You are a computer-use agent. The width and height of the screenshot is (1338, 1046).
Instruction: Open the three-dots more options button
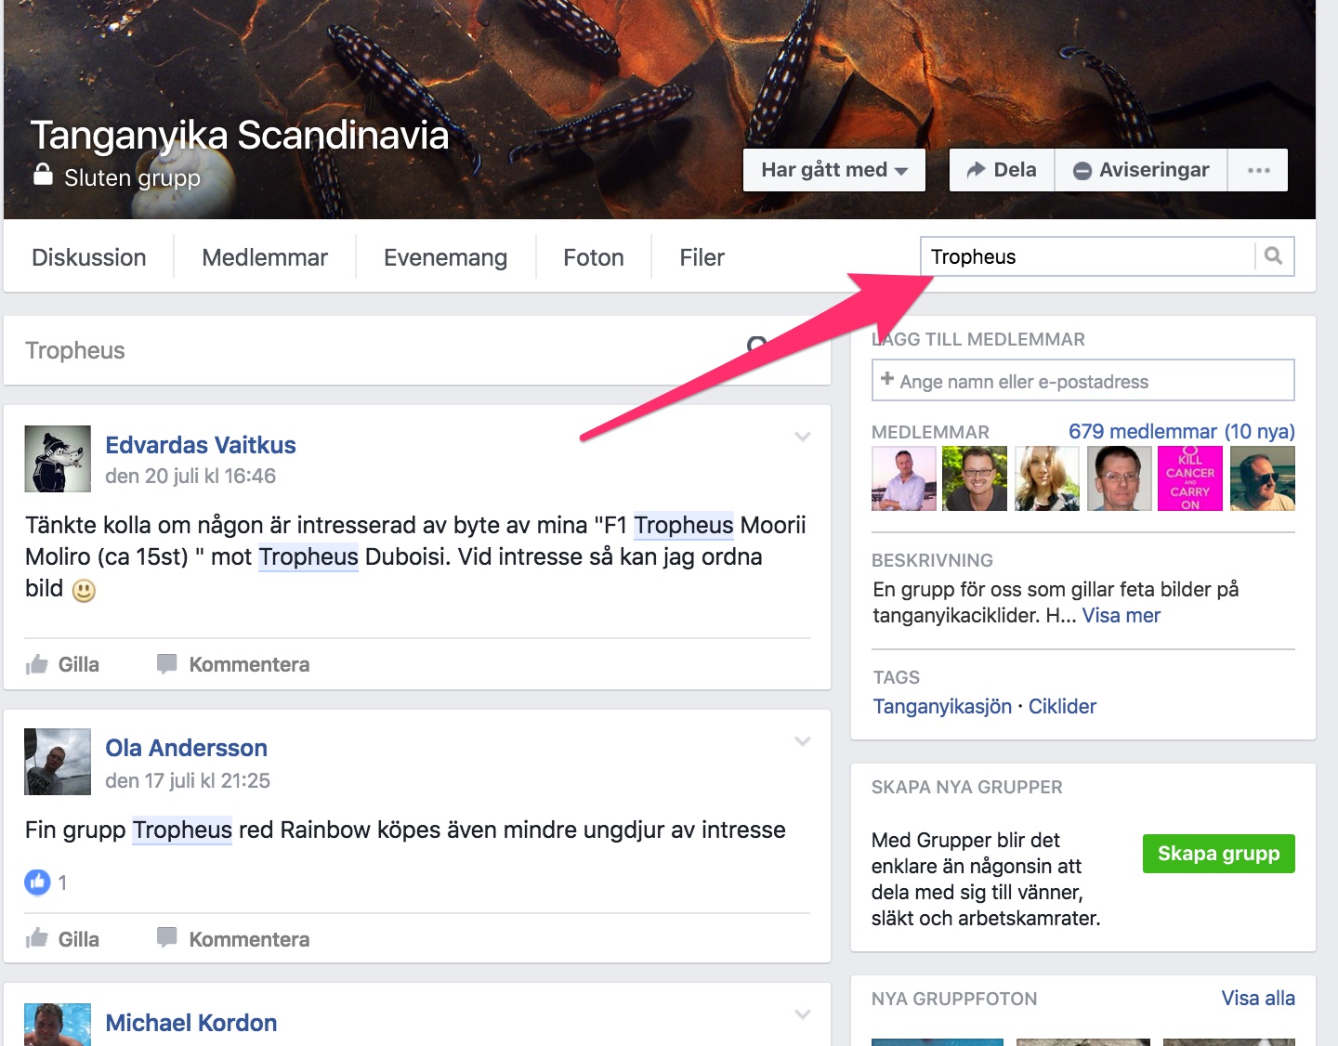click(x=1258, y=170)
